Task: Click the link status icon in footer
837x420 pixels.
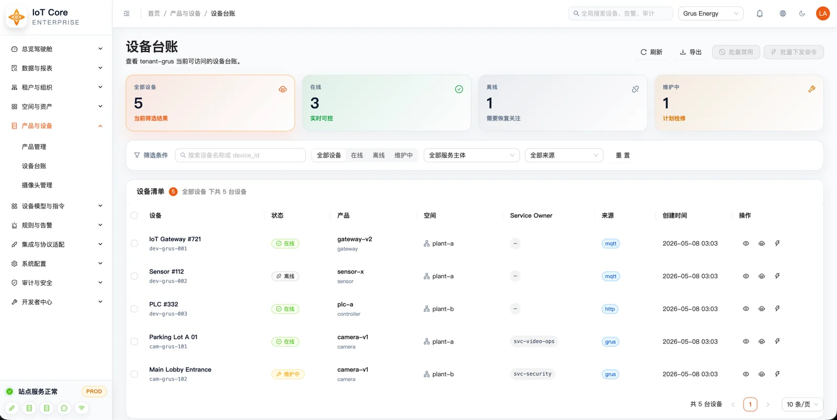Action: pos(12,408)
